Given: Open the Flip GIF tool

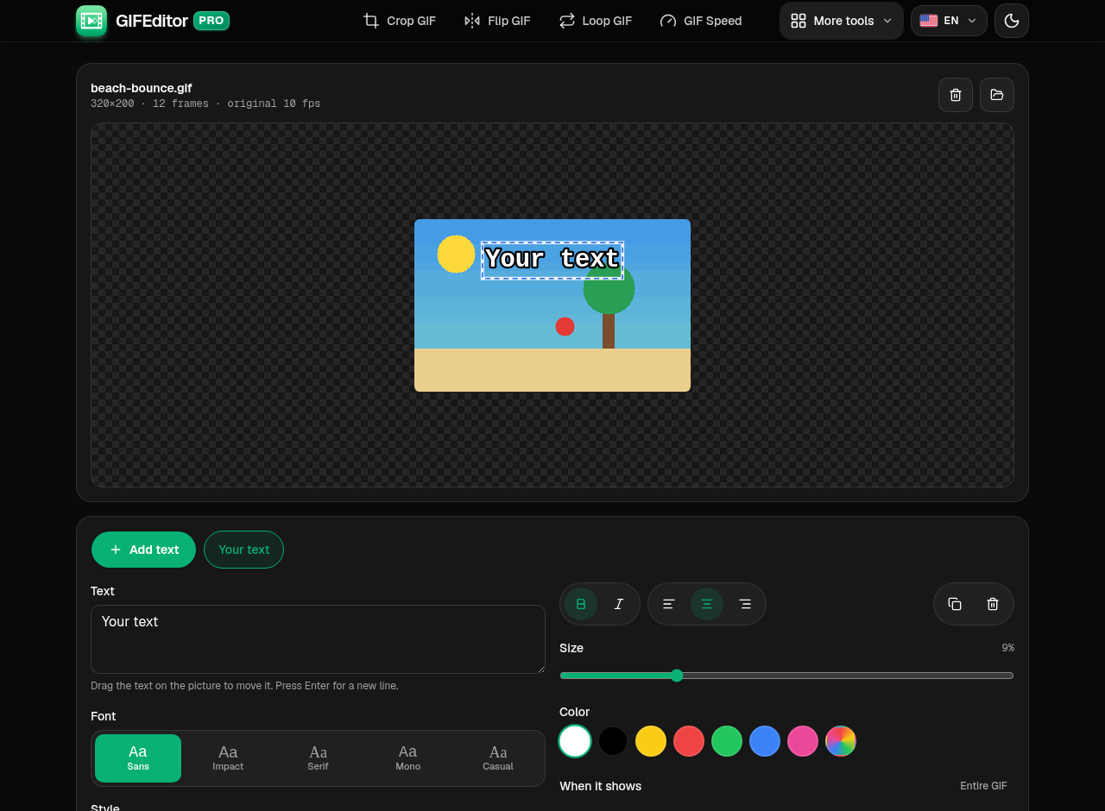Looking at the screenshot, I should pos(497,21).
